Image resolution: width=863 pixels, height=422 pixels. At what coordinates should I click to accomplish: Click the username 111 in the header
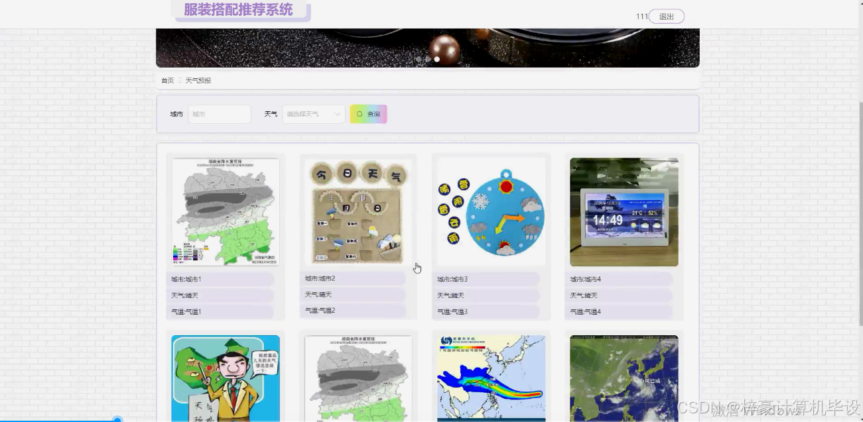641,17
